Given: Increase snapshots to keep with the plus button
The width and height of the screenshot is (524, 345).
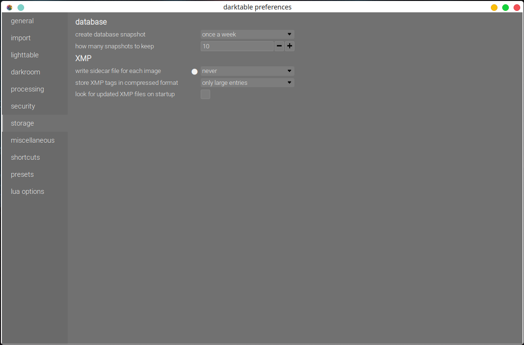Looking at the screenshot, I should [x=290, y=46].
